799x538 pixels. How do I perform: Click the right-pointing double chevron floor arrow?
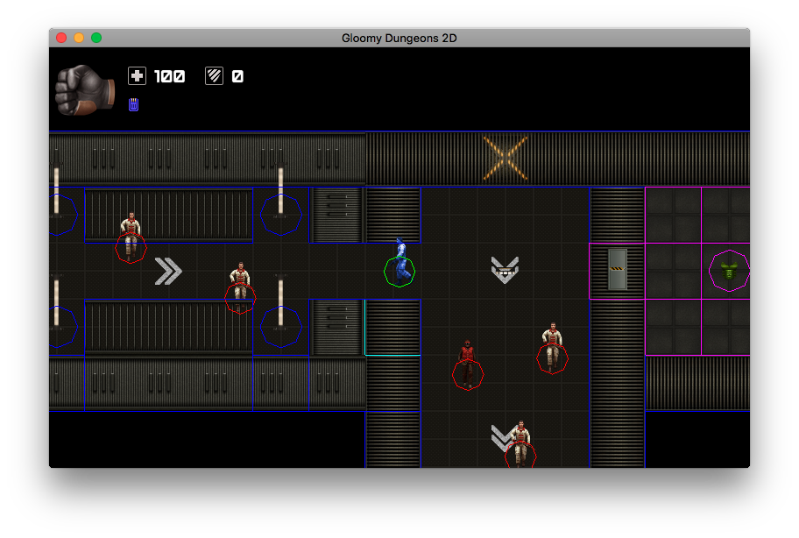(x=168, y=271)
